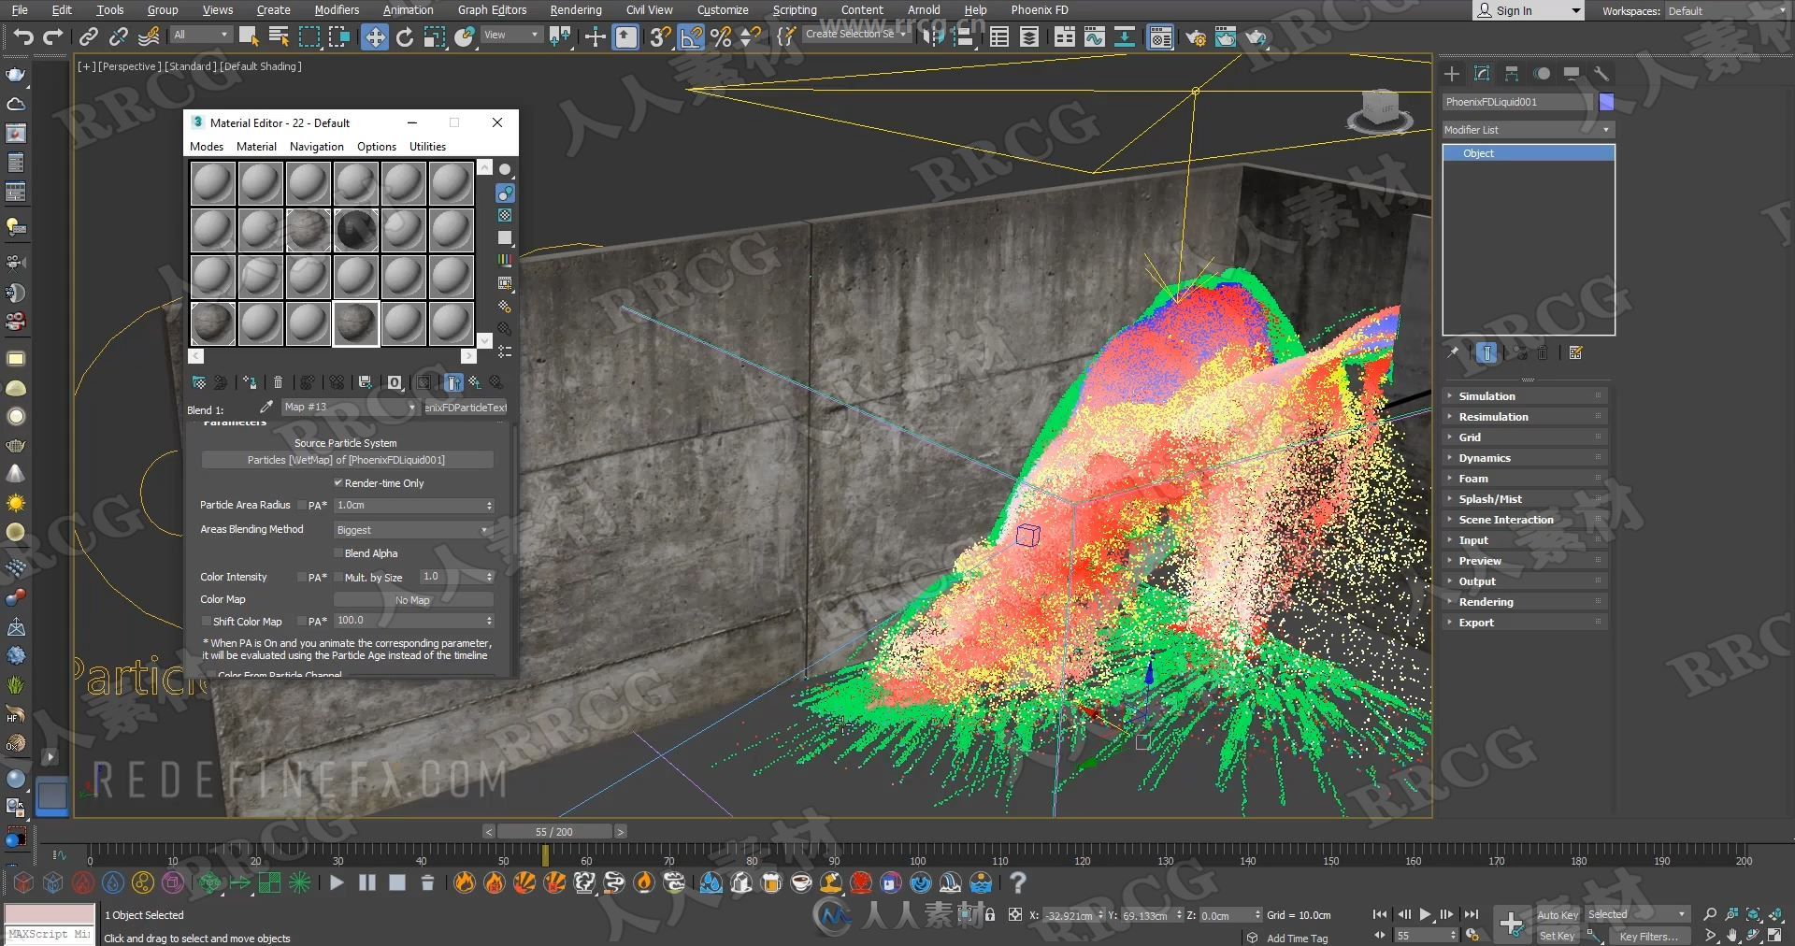Open the Modifier List dropdown
This screenshot has height=946, width=1795.
(x=1528, y=130)
